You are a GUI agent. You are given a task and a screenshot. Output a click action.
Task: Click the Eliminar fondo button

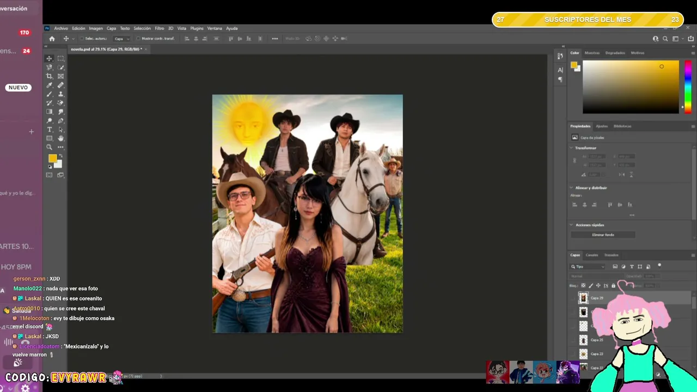pos(603,235)
